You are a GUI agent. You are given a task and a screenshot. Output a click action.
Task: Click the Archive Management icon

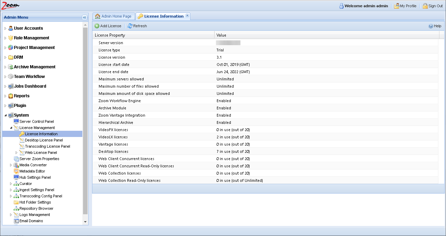[x=11, y=67]
